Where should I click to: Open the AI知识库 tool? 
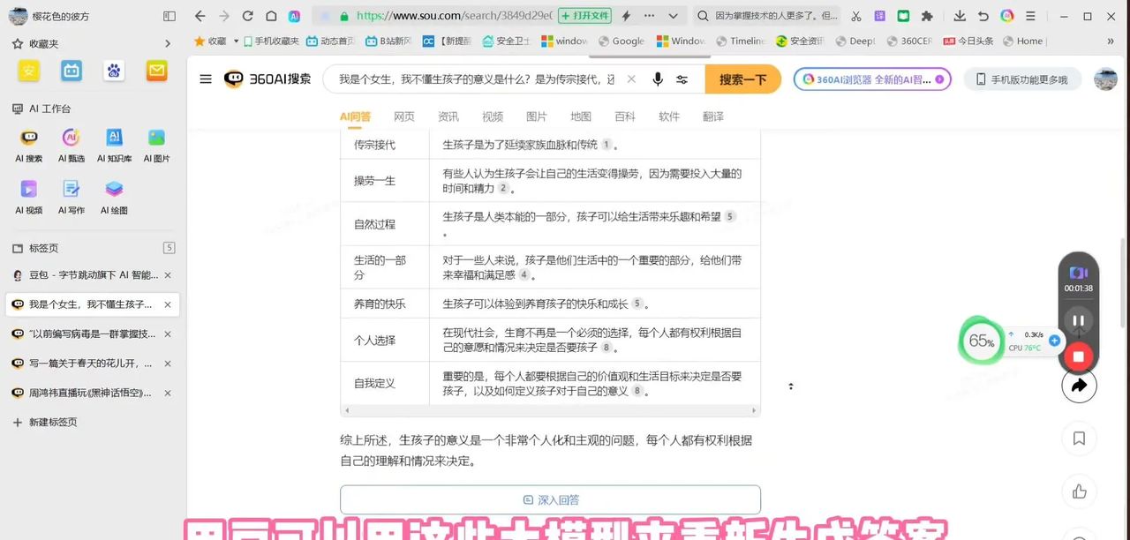pos(114,143)
